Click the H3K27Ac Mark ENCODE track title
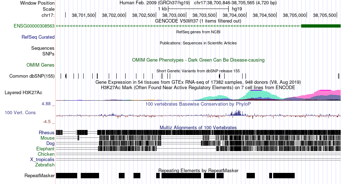Screen dimensions: 341x184 click(198, 88)
